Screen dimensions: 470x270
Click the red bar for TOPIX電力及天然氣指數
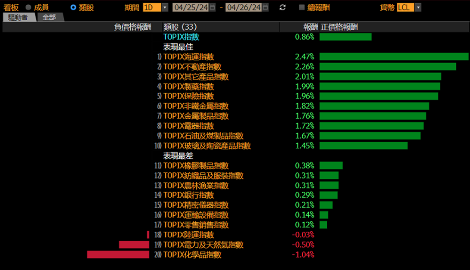134,245
